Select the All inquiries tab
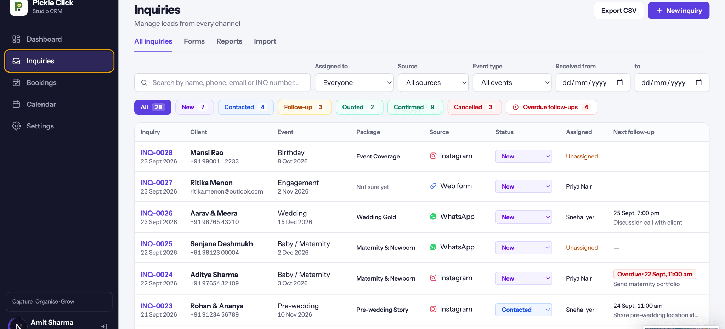725x329 pixels. 153,41
